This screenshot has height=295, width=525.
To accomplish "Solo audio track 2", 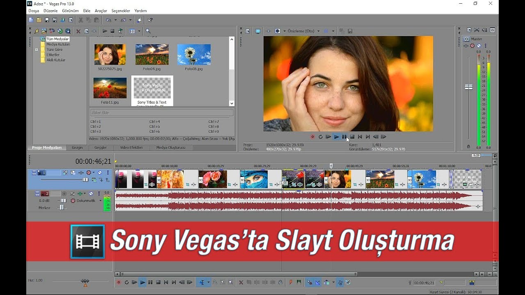I will click(99, 193).
